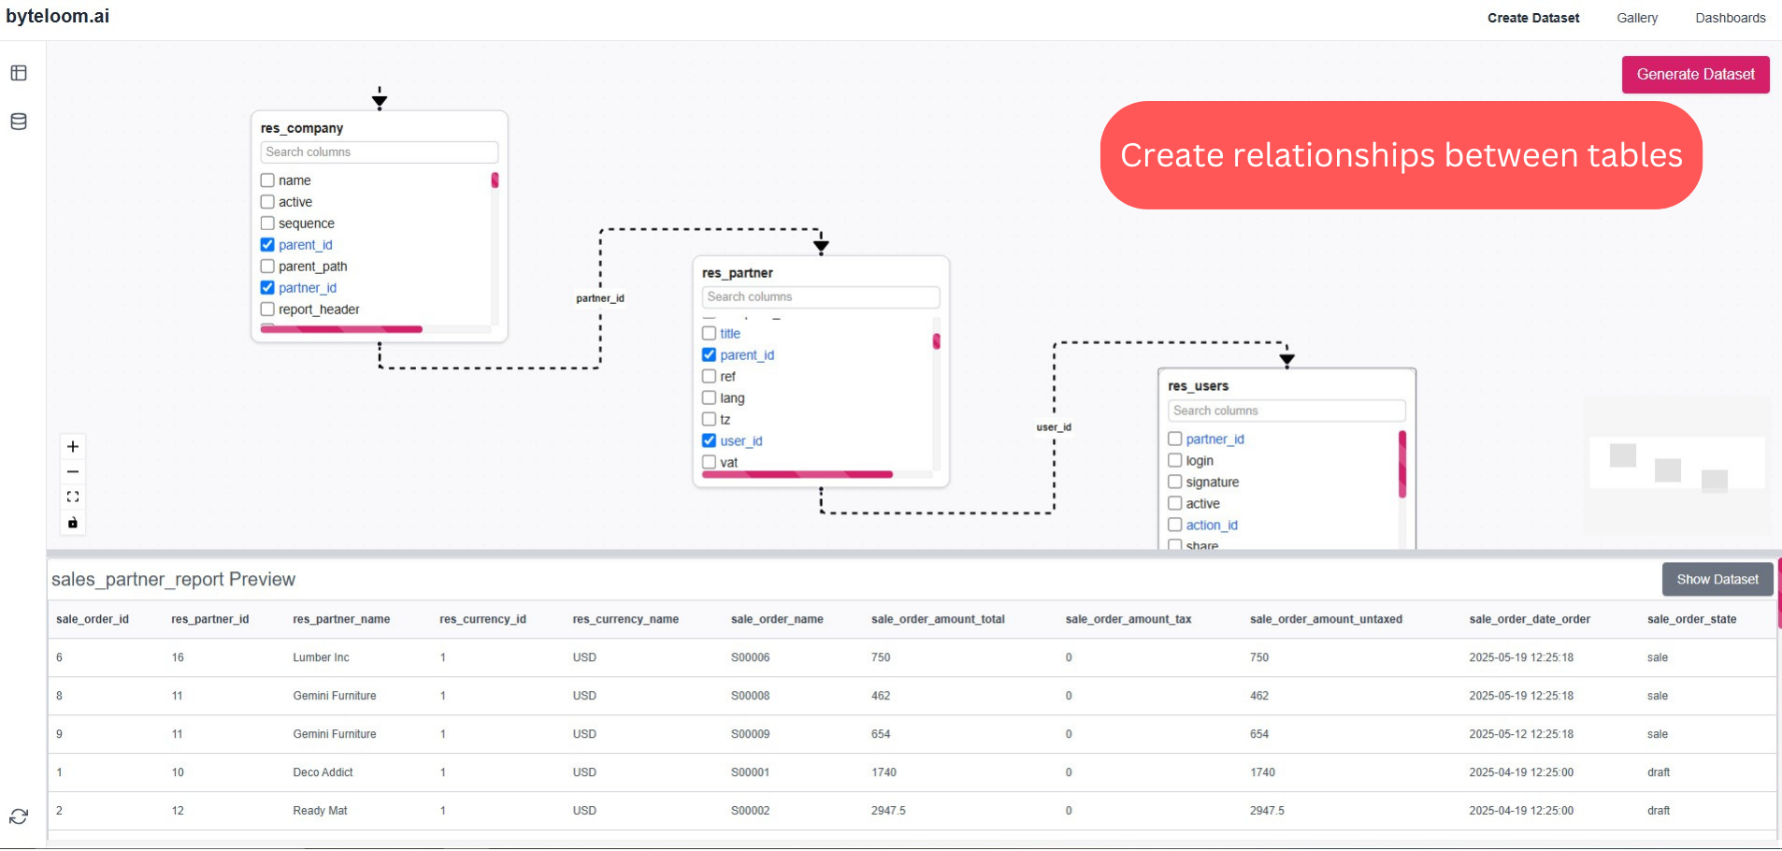Check action_id in res_users
The width and height of the screenshot is (1782, 851).
coord(1175,526)
